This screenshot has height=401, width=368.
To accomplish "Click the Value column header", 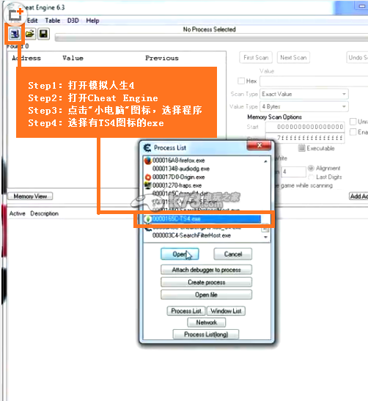I will (x=73, y=58).
